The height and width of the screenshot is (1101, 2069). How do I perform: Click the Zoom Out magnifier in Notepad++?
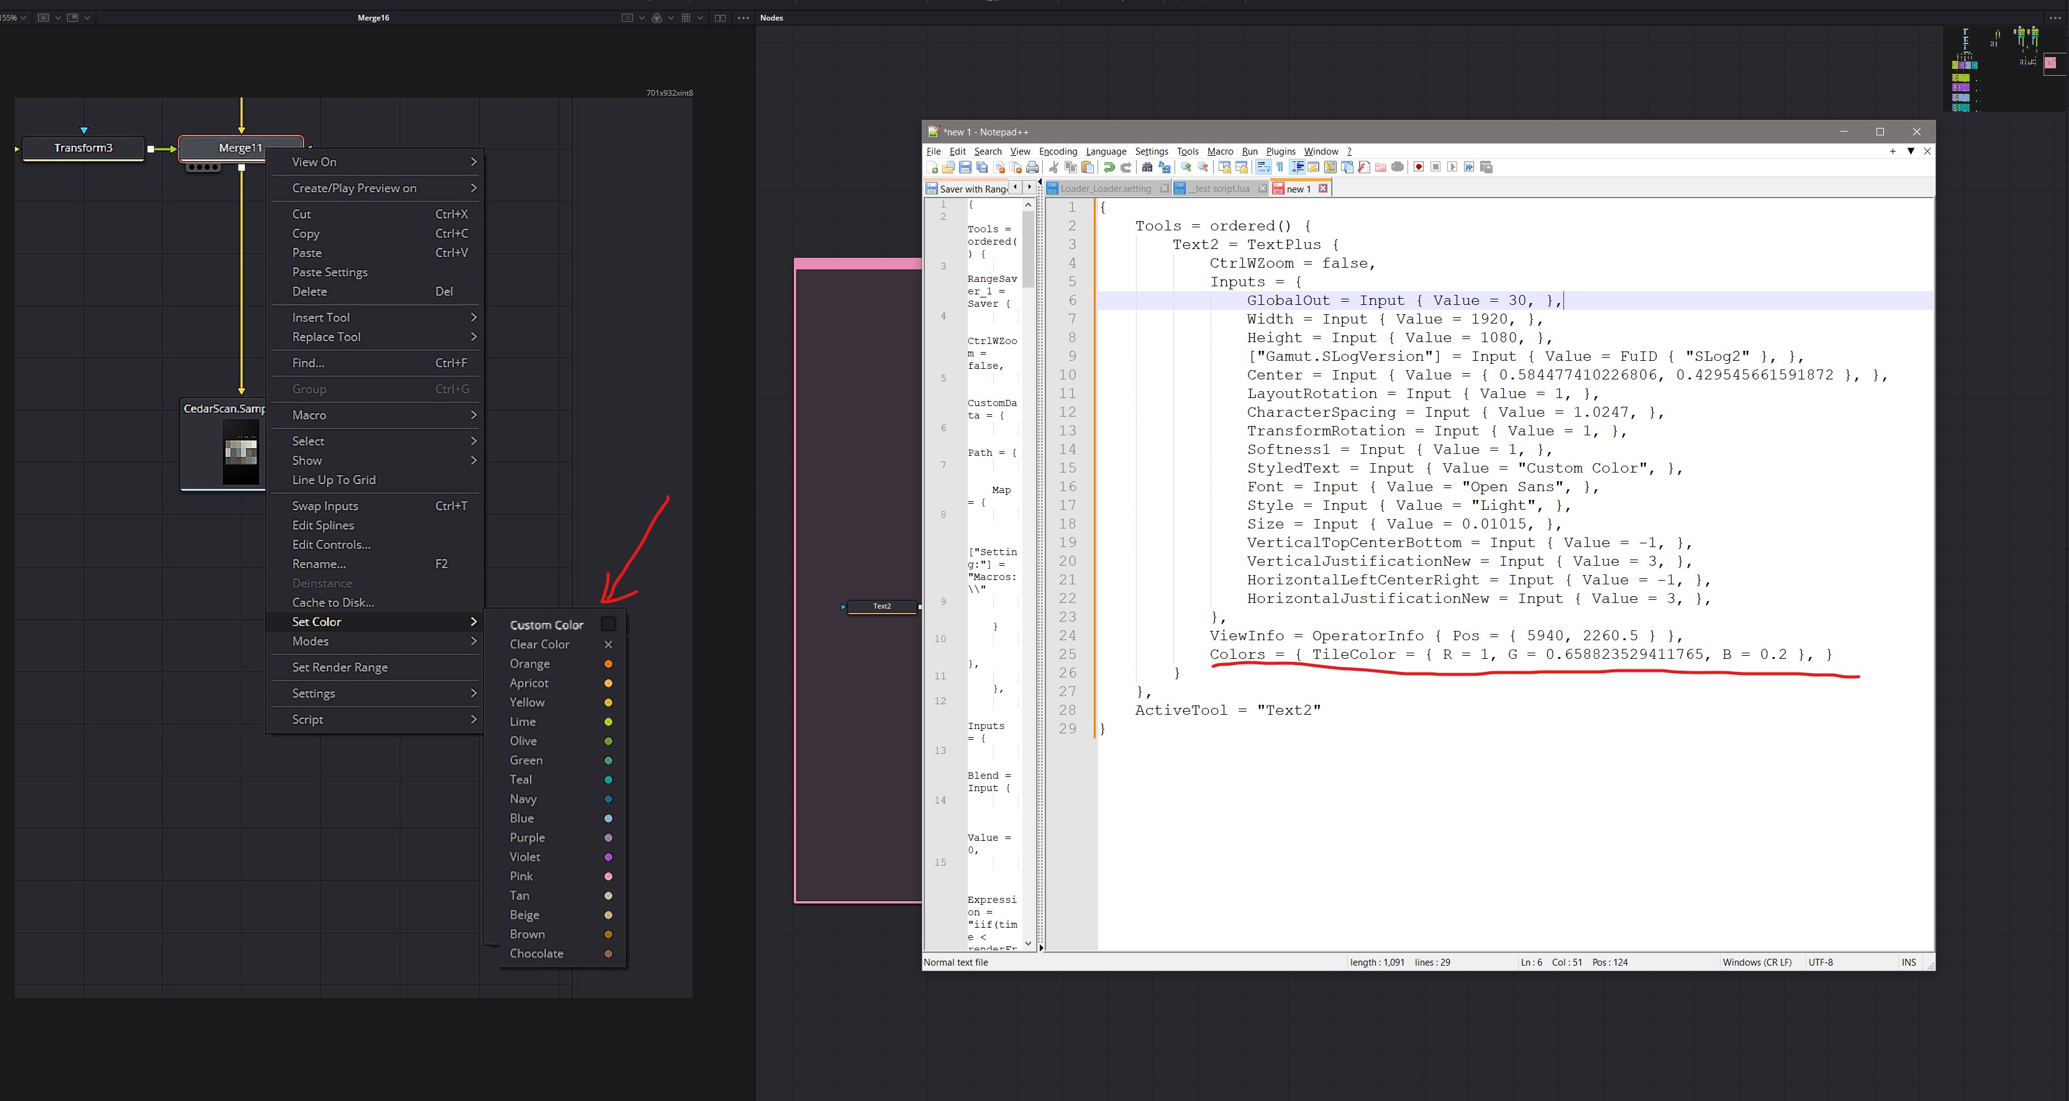pos(1203,167)
